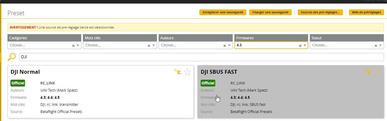Open the Auteurs dropdown list

pyautogui.click(x=229, y=45)
